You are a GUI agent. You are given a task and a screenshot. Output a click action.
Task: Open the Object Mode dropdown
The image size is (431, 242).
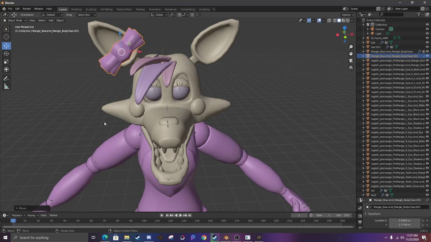(x=15, y=21)
